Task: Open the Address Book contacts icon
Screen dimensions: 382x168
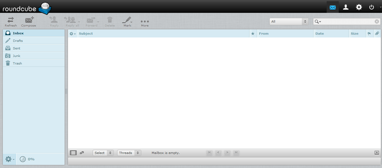Action: [346, 7]
